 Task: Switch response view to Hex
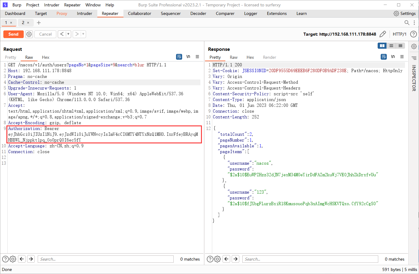pos(250,57)
